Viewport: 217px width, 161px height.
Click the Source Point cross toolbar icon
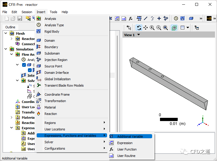click(159, 18)
